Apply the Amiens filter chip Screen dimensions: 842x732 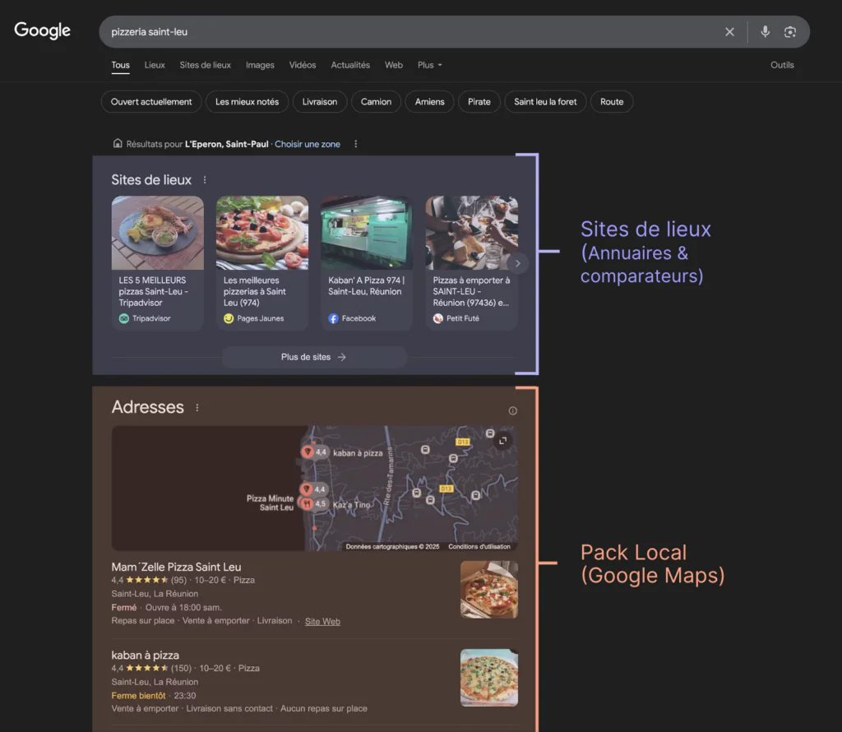click(429, 101)
